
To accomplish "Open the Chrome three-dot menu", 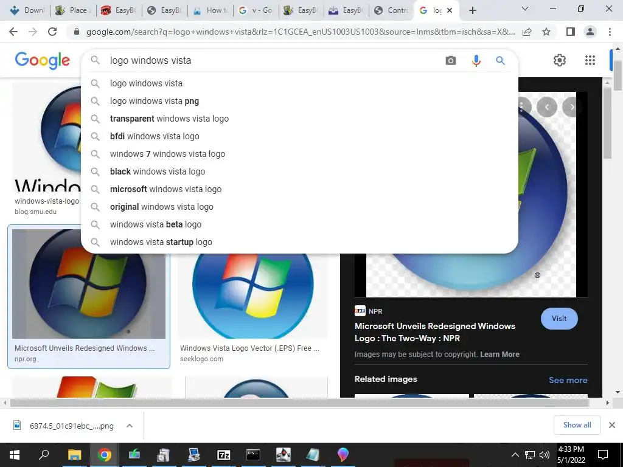I will point(610,32).
